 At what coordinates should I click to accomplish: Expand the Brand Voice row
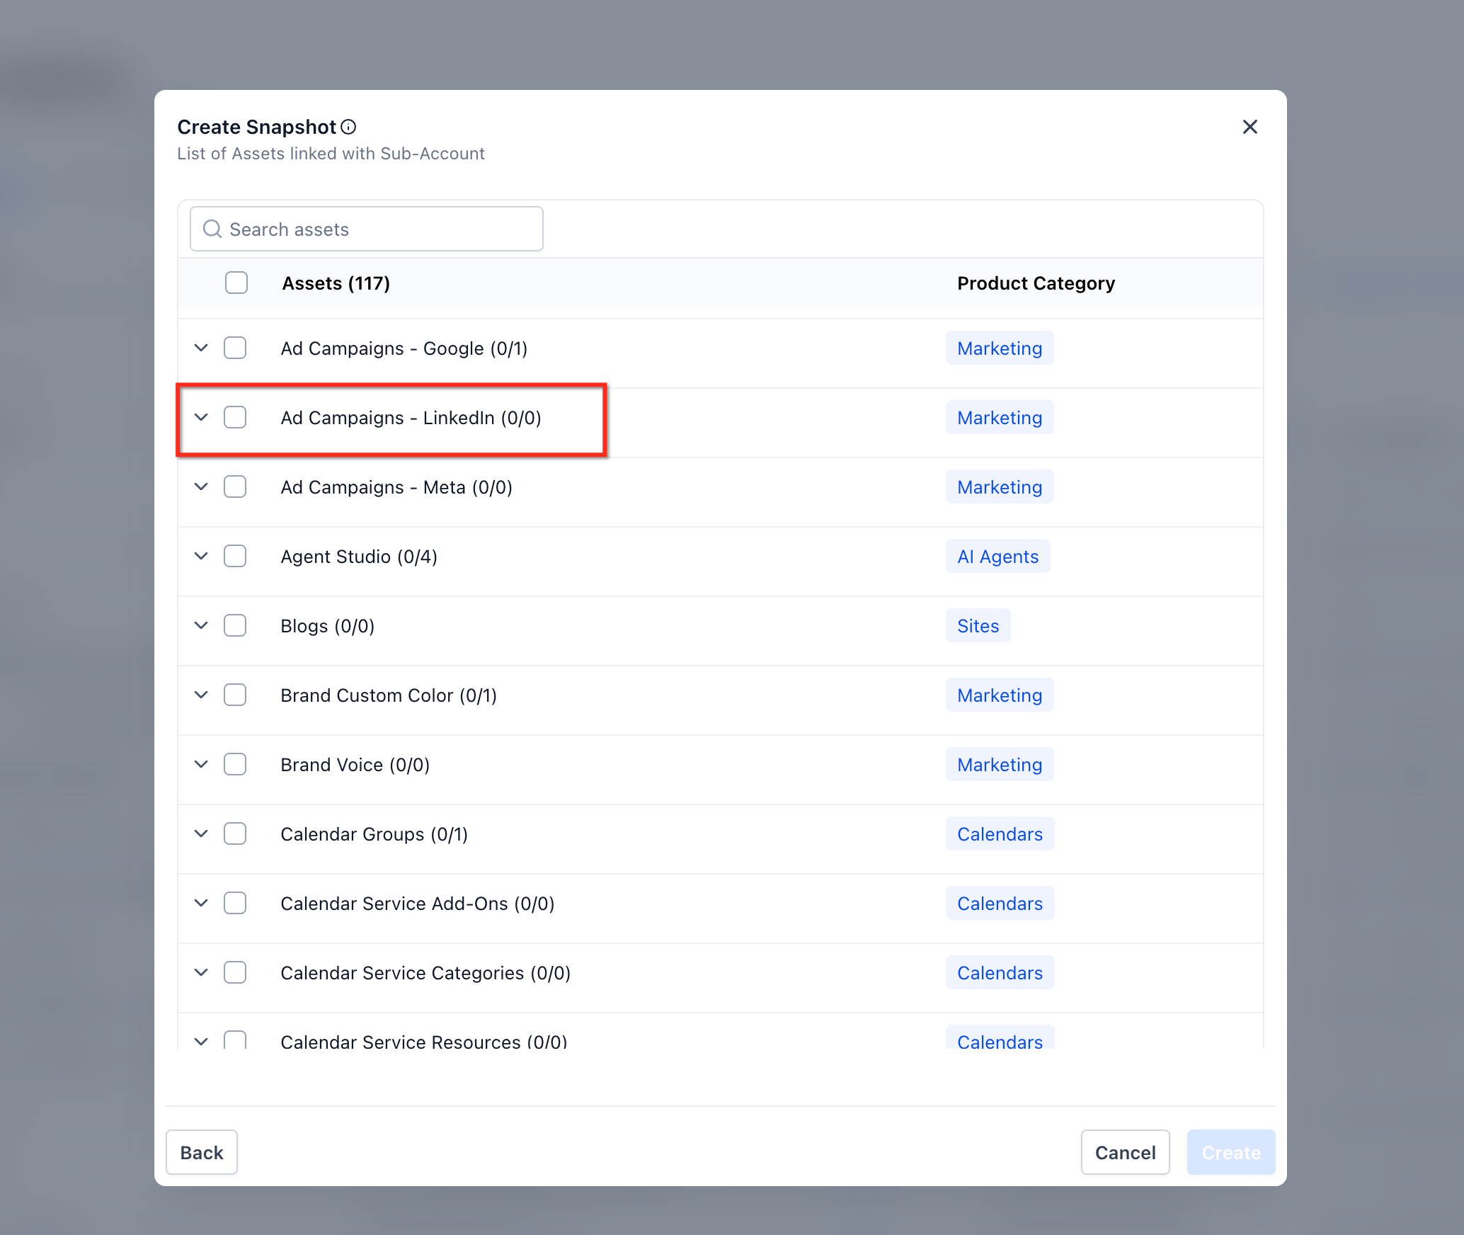(201, 764)
